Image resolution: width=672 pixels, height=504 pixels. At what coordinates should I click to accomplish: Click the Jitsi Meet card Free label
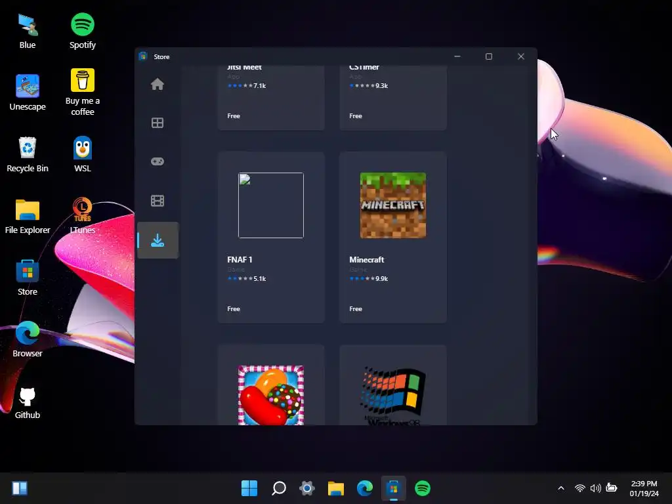coord(234,115)
